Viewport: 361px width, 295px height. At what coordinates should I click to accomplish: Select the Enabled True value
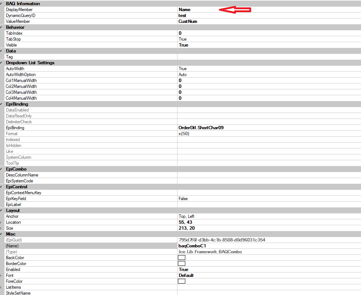tap(183, 270)
